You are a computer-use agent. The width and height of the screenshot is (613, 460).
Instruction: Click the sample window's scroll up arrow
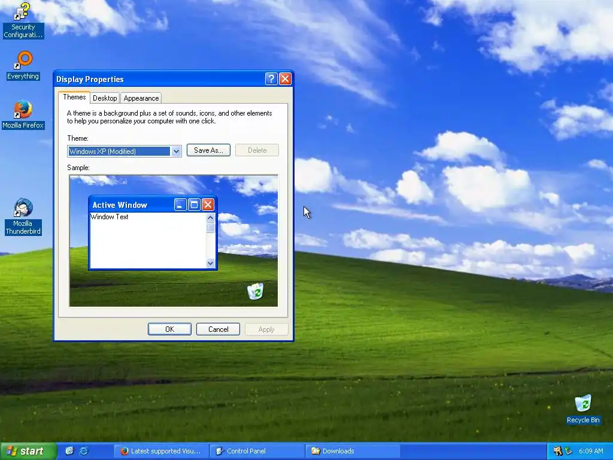[x=210, y=217]
